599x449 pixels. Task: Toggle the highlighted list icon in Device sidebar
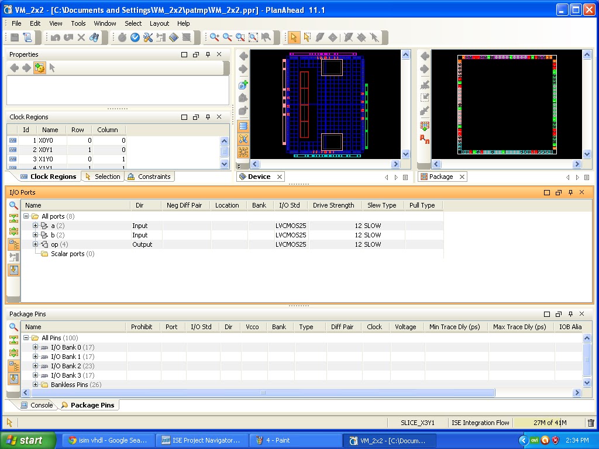pos(243,126)
